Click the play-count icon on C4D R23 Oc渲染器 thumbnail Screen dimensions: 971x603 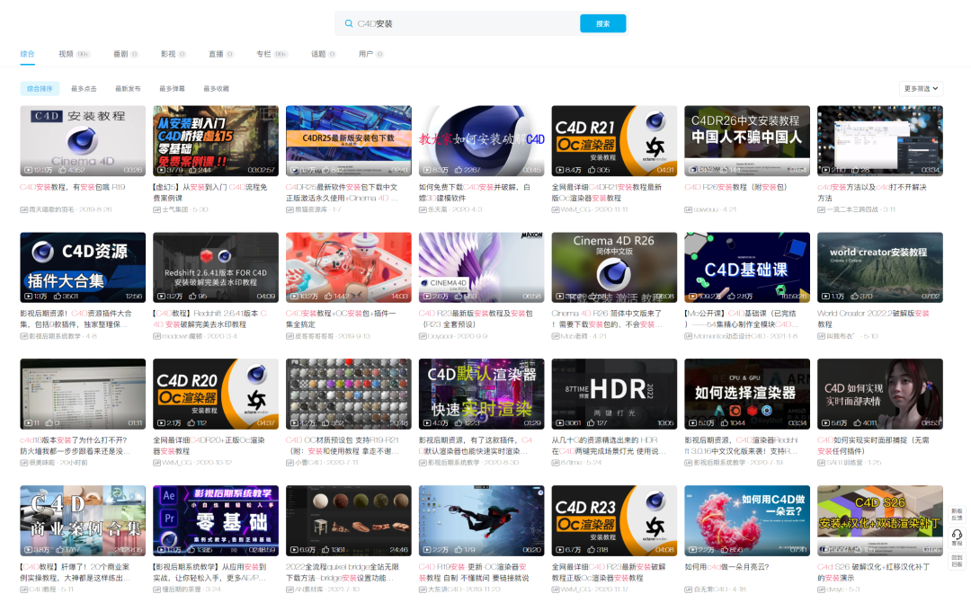(560, 550)
